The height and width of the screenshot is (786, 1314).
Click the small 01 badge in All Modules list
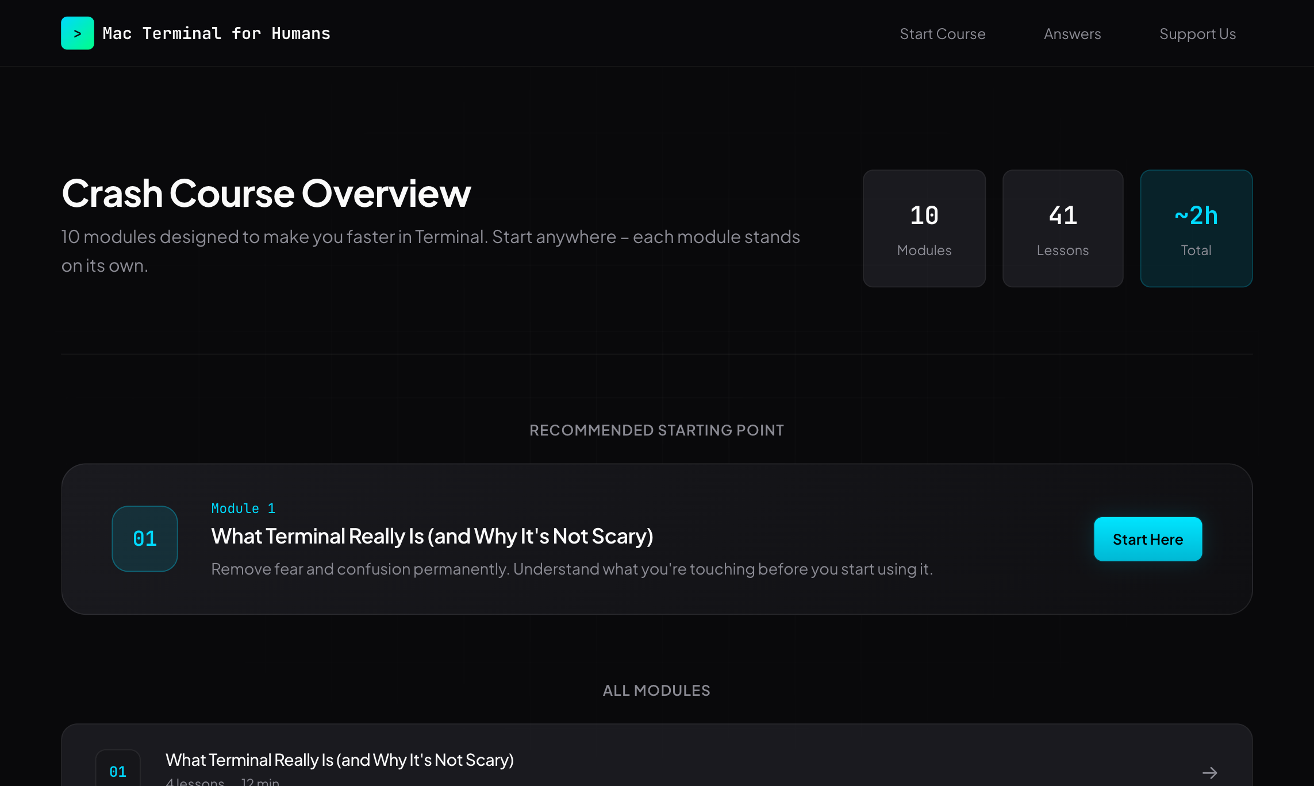118,771
